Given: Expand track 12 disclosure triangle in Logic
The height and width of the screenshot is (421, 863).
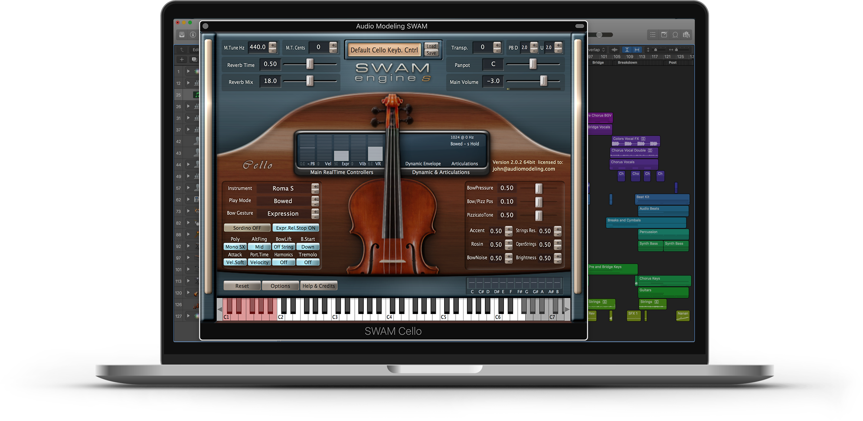Looking at the screenshot, I should (188, 83).
